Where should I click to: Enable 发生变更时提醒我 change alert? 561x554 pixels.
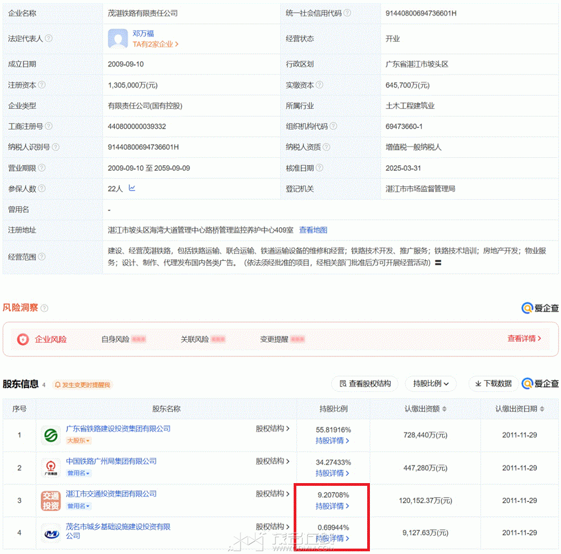83,385
